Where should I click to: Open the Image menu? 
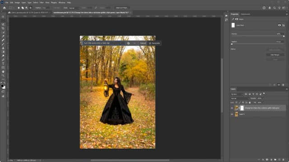click(17, 3)
